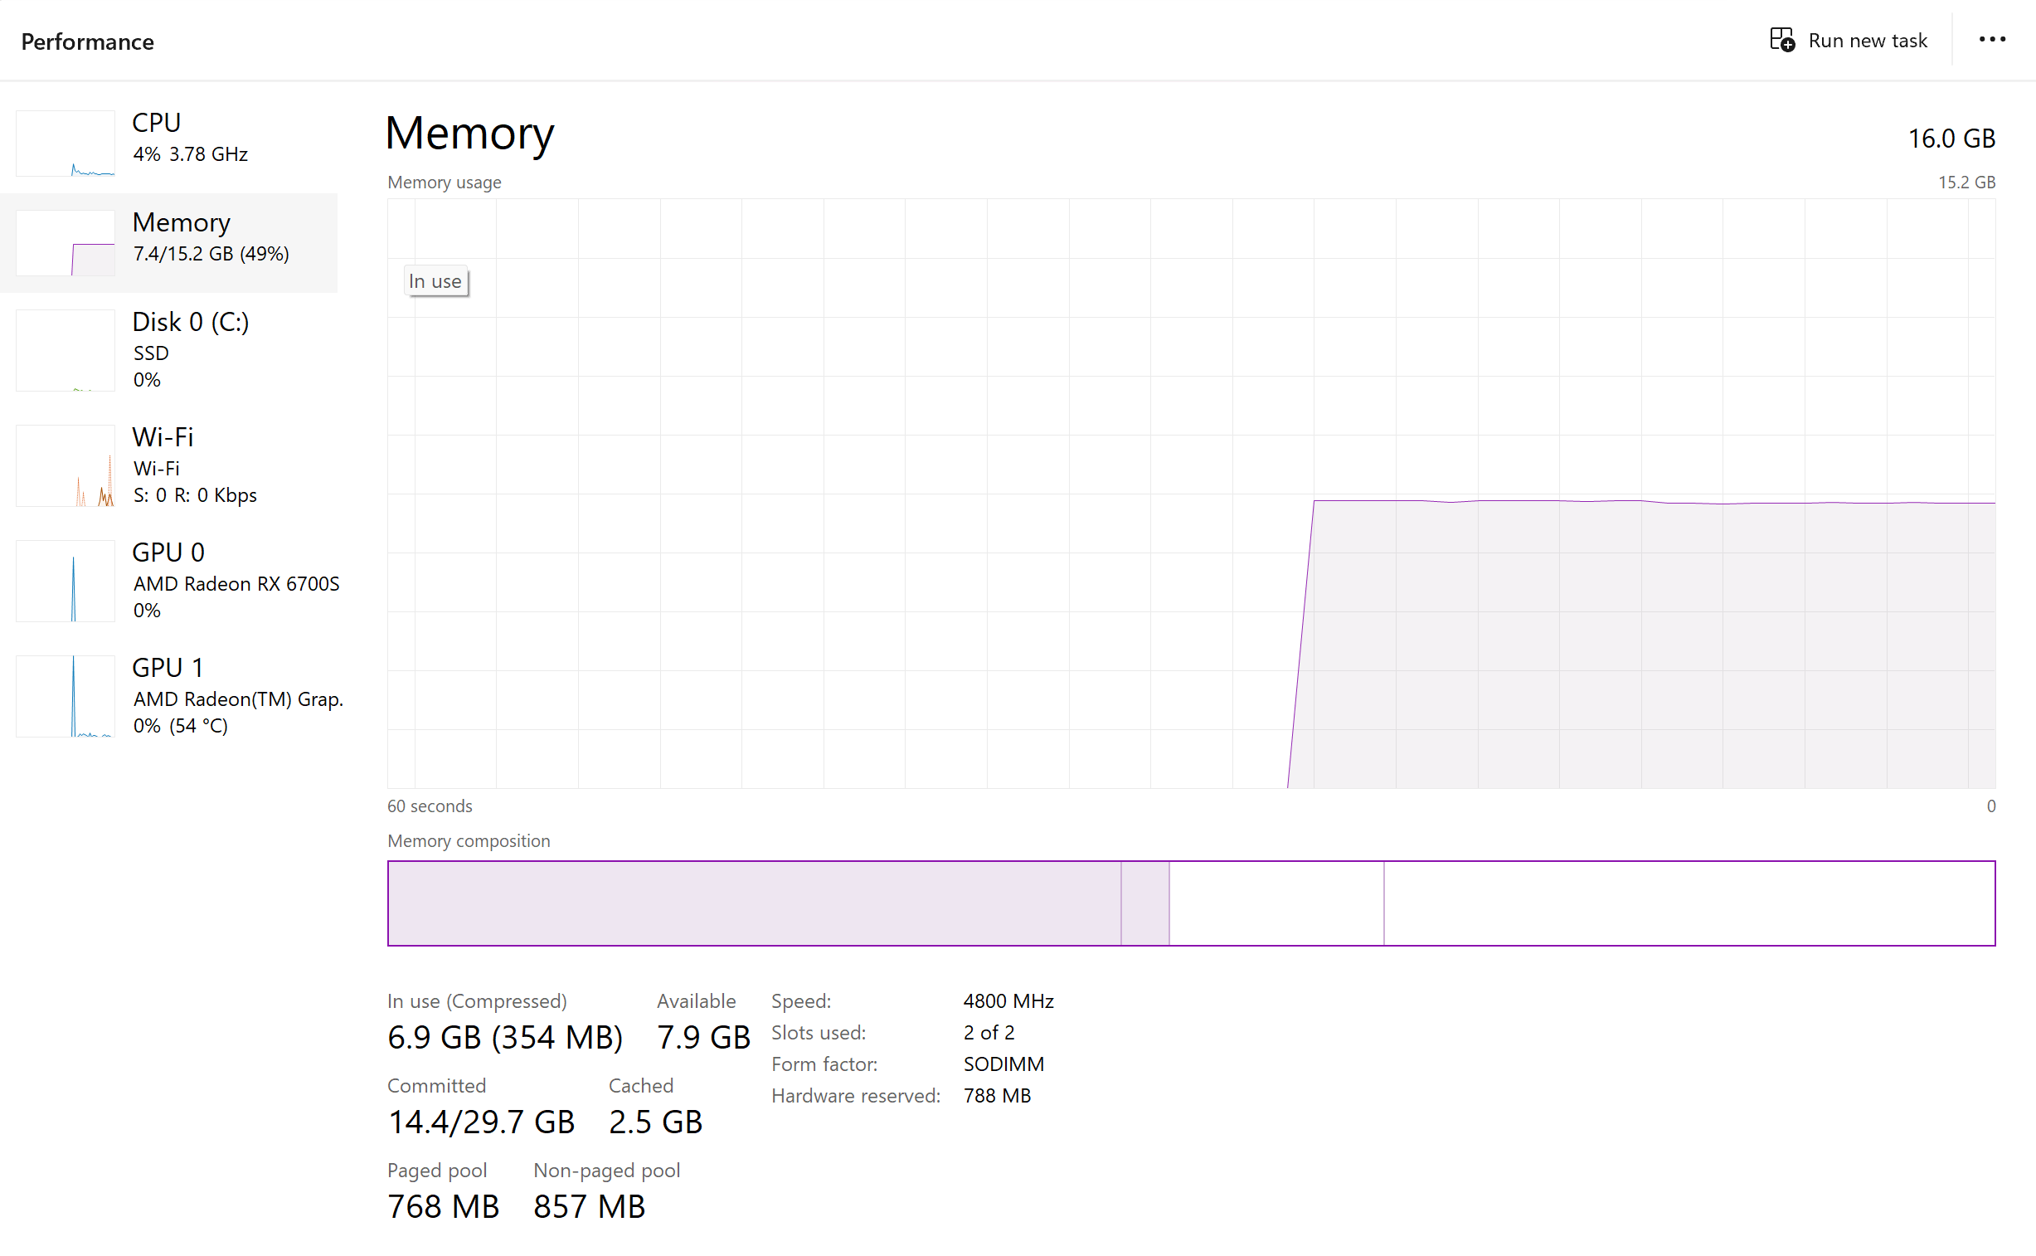The height and width of the screenshot is (1256, 2036).
Task: Select the GPU 1 graph thumbnail
Action: pyautogui.click(x=66, y=697)
